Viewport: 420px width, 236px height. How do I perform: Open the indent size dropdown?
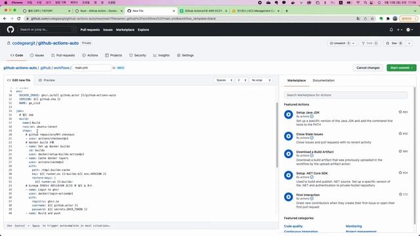tap(241, 80)
